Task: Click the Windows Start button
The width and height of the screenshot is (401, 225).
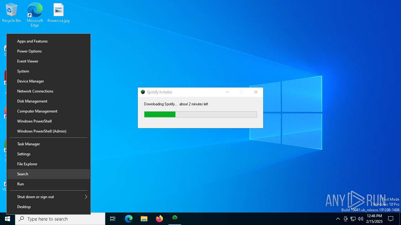Action: tap(8, 219)
